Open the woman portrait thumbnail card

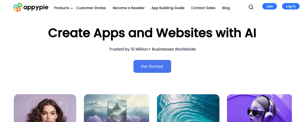pyautogui.click(x=45, y=108)
